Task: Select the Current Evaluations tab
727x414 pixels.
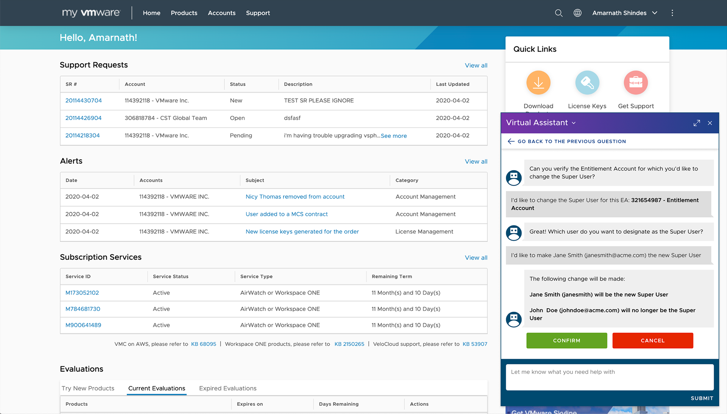Action: point(157,388)
